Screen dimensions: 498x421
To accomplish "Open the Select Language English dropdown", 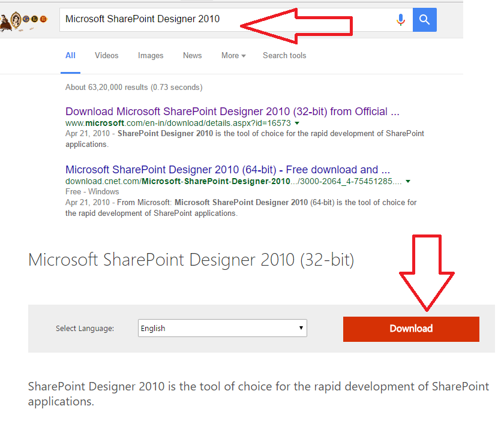I will pos(223,328).
